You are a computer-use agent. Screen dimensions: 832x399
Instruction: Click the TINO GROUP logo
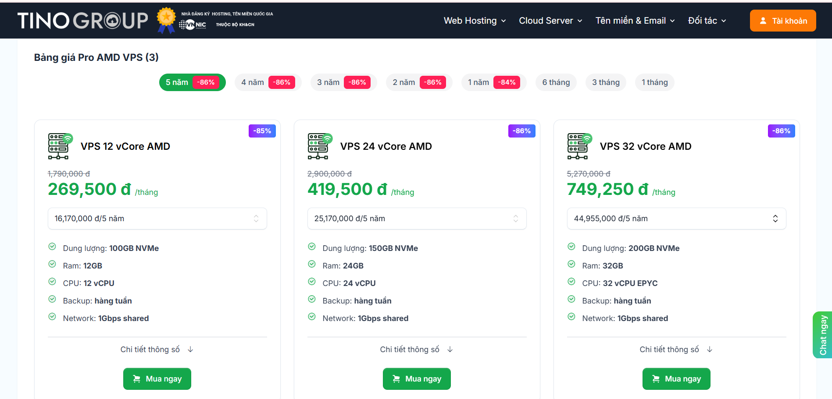click(82, 21)
